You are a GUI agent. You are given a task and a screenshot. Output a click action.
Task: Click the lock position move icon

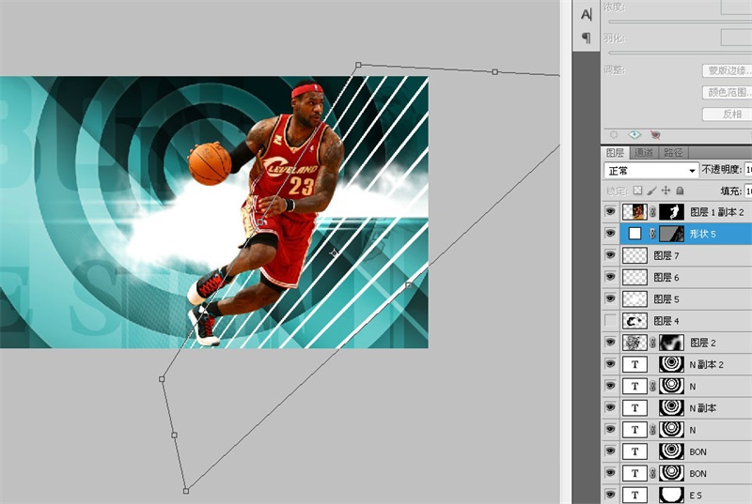(666, 190)
